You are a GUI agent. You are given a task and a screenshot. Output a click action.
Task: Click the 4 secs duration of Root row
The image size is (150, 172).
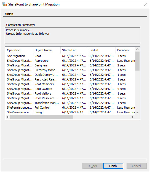[x=121, y=56]
